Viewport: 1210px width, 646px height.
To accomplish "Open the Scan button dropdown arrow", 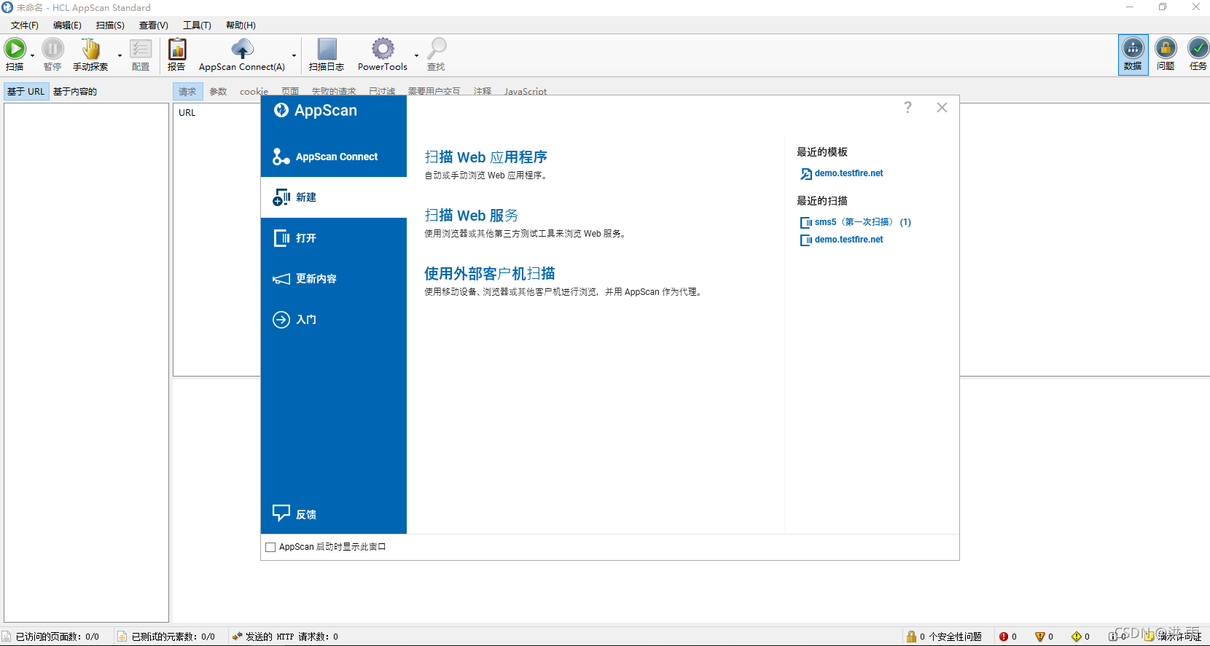I will pyautogui.click(x=33, y=55).
